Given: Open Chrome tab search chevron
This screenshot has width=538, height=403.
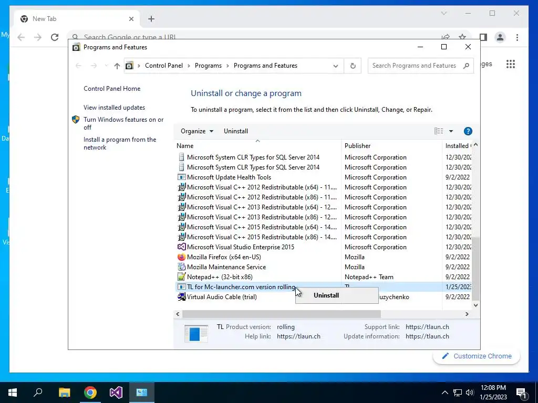Looking at the screenshot, I should (x=443, y=13).
